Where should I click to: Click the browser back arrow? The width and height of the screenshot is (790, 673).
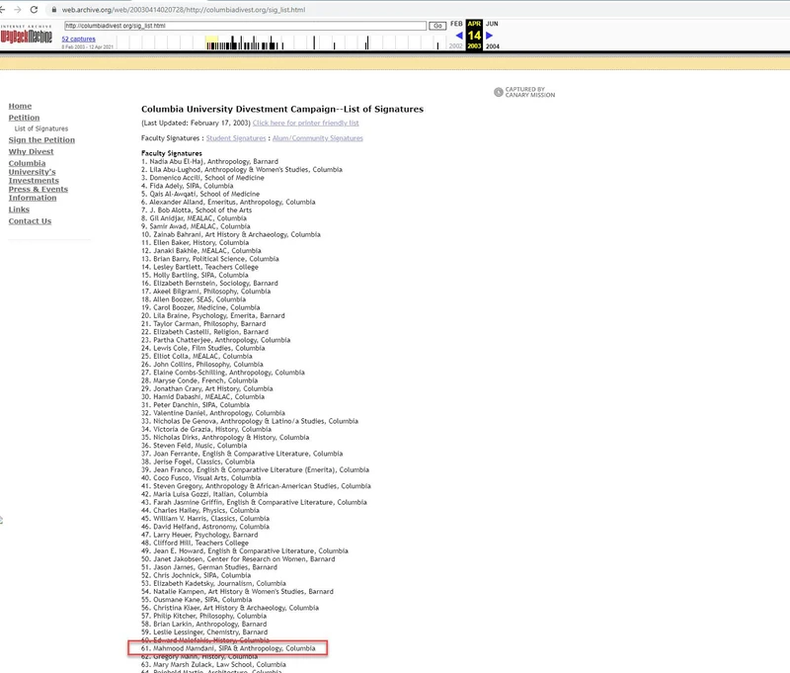coord(2,10)
